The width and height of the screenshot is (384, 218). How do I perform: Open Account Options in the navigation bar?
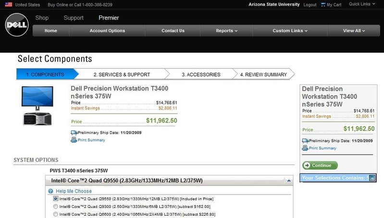point(107,31)
